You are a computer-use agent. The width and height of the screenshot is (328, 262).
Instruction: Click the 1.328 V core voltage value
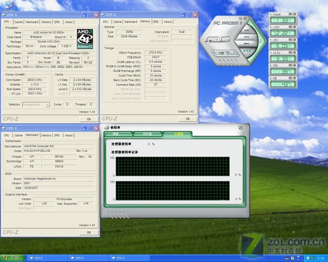click(66, 46)
